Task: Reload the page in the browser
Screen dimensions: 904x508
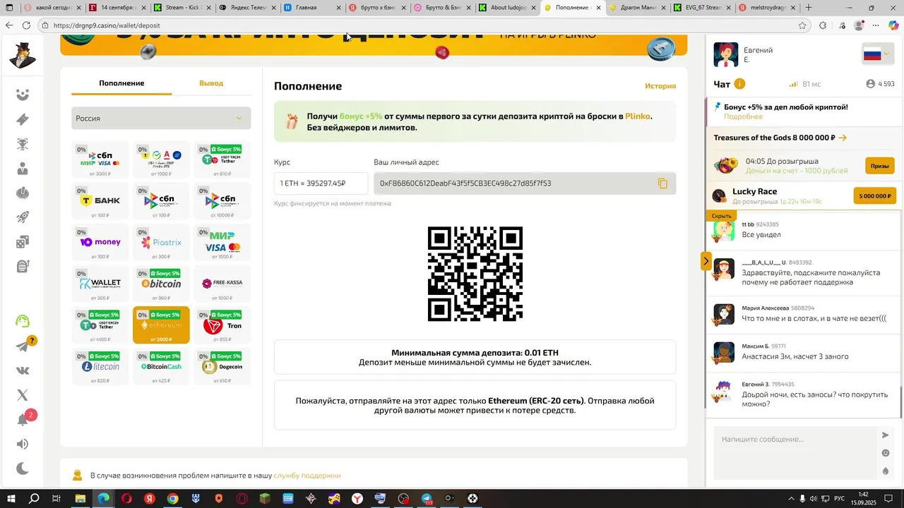Action: [x=26, y=25]
